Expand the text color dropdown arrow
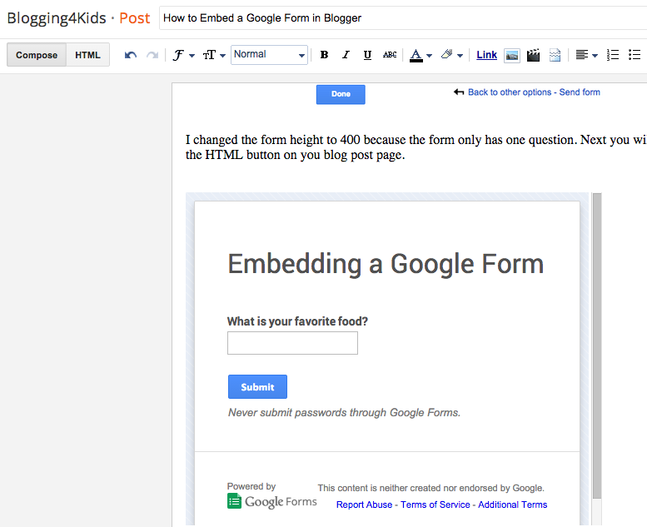The width and height of the screenshot is (647, 527). (x=429, y=56)
